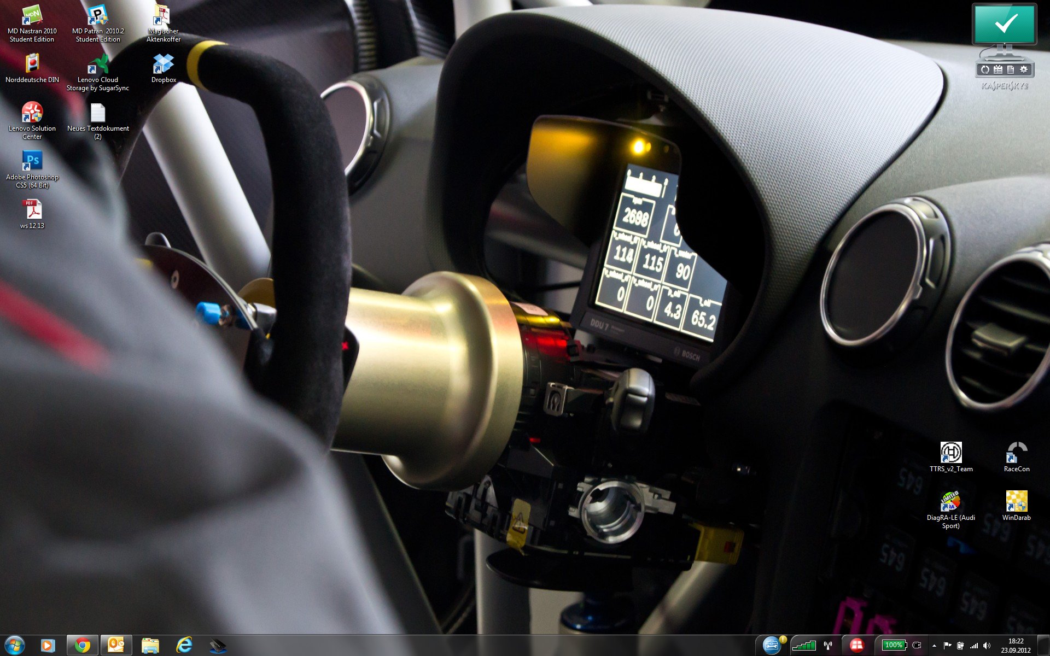Show hidden tray icons arrow
Viewport: 1050px width, 656px height.
pyautogui.click(x=934, y=646)
